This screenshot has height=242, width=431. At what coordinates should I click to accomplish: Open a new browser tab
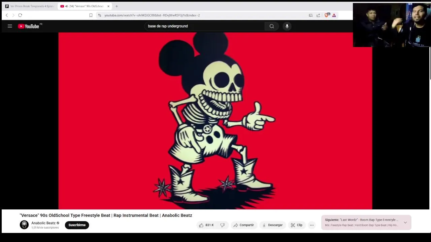pyautogui.click(x=117, y=6)
